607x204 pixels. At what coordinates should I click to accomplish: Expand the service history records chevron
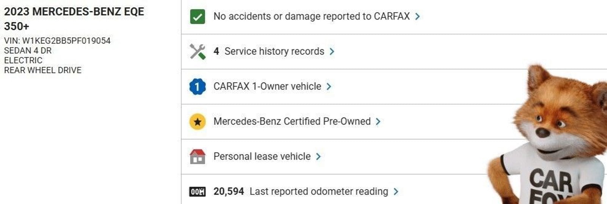click(x=332, y=51)
